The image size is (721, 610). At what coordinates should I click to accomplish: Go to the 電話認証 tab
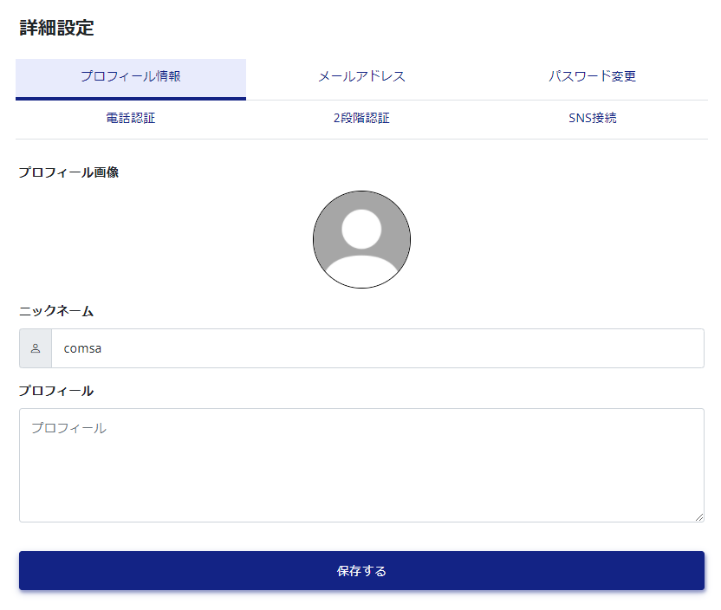131,119
